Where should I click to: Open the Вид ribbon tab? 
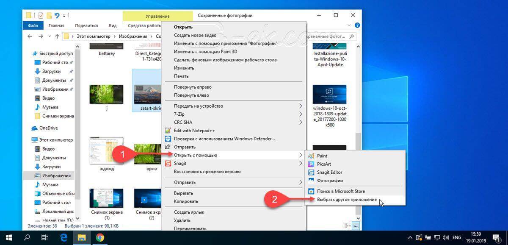point(113,26)
